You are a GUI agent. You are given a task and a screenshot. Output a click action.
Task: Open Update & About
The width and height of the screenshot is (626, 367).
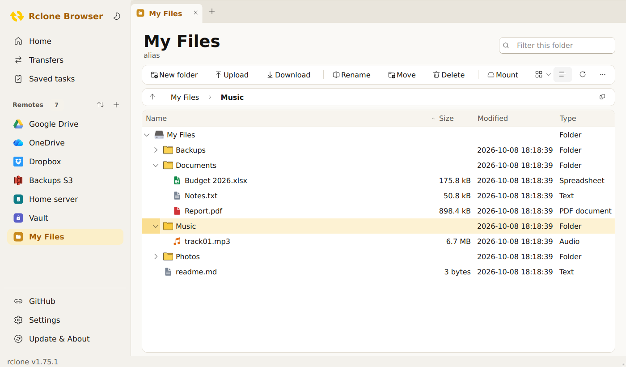[x=65, y=339]
